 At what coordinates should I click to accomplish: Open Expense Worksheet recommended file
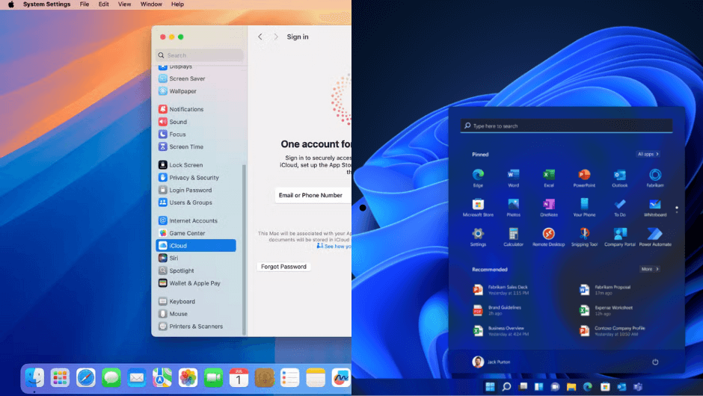(x=606, y=310)
